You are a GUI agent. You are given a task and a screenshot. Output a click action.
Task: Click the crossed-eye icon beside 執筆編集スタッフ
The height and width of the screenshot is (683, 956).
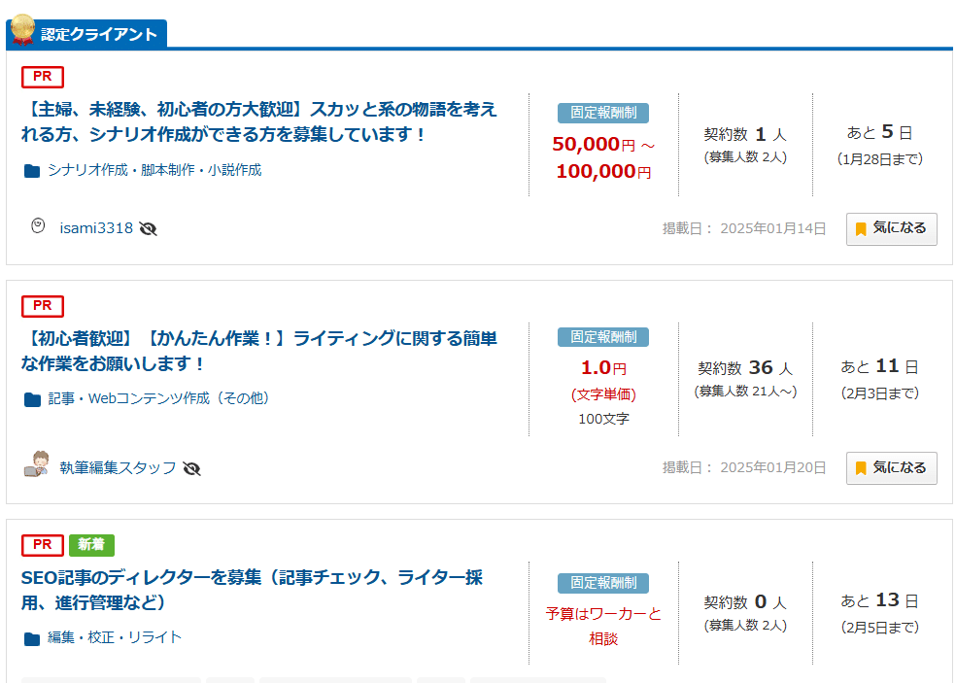[x=191, y=468]
